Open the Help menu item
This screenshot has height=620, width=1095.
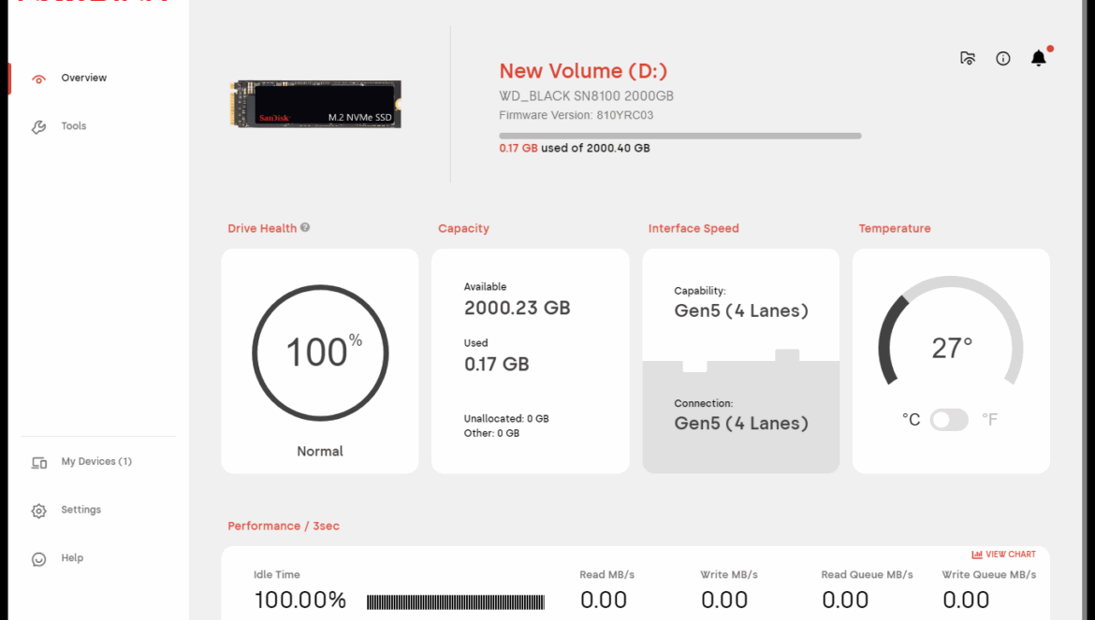(72, 557)
